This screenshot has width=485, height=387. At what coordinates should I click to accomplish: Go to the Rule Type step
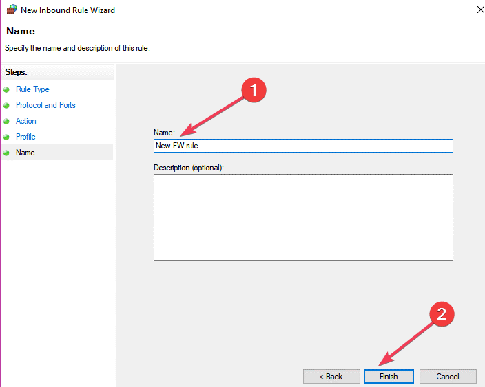[32, 89]
